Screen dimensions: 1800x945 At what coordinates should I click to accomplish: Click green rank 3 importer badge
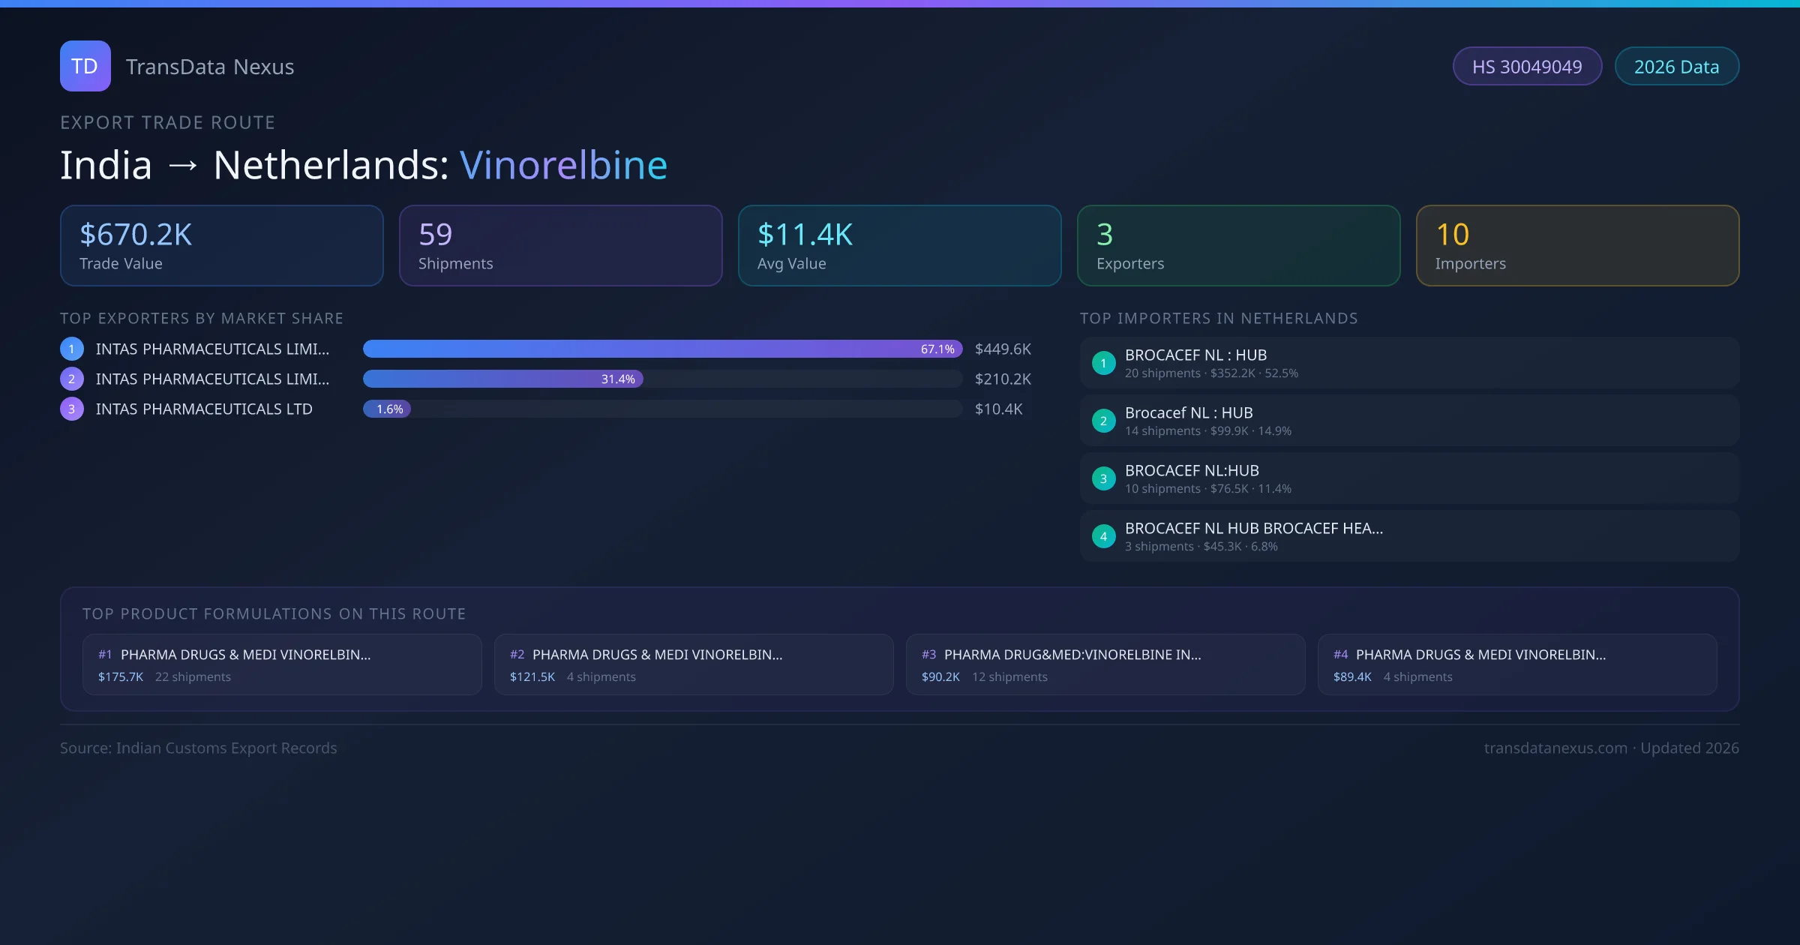click(1103, 478)
